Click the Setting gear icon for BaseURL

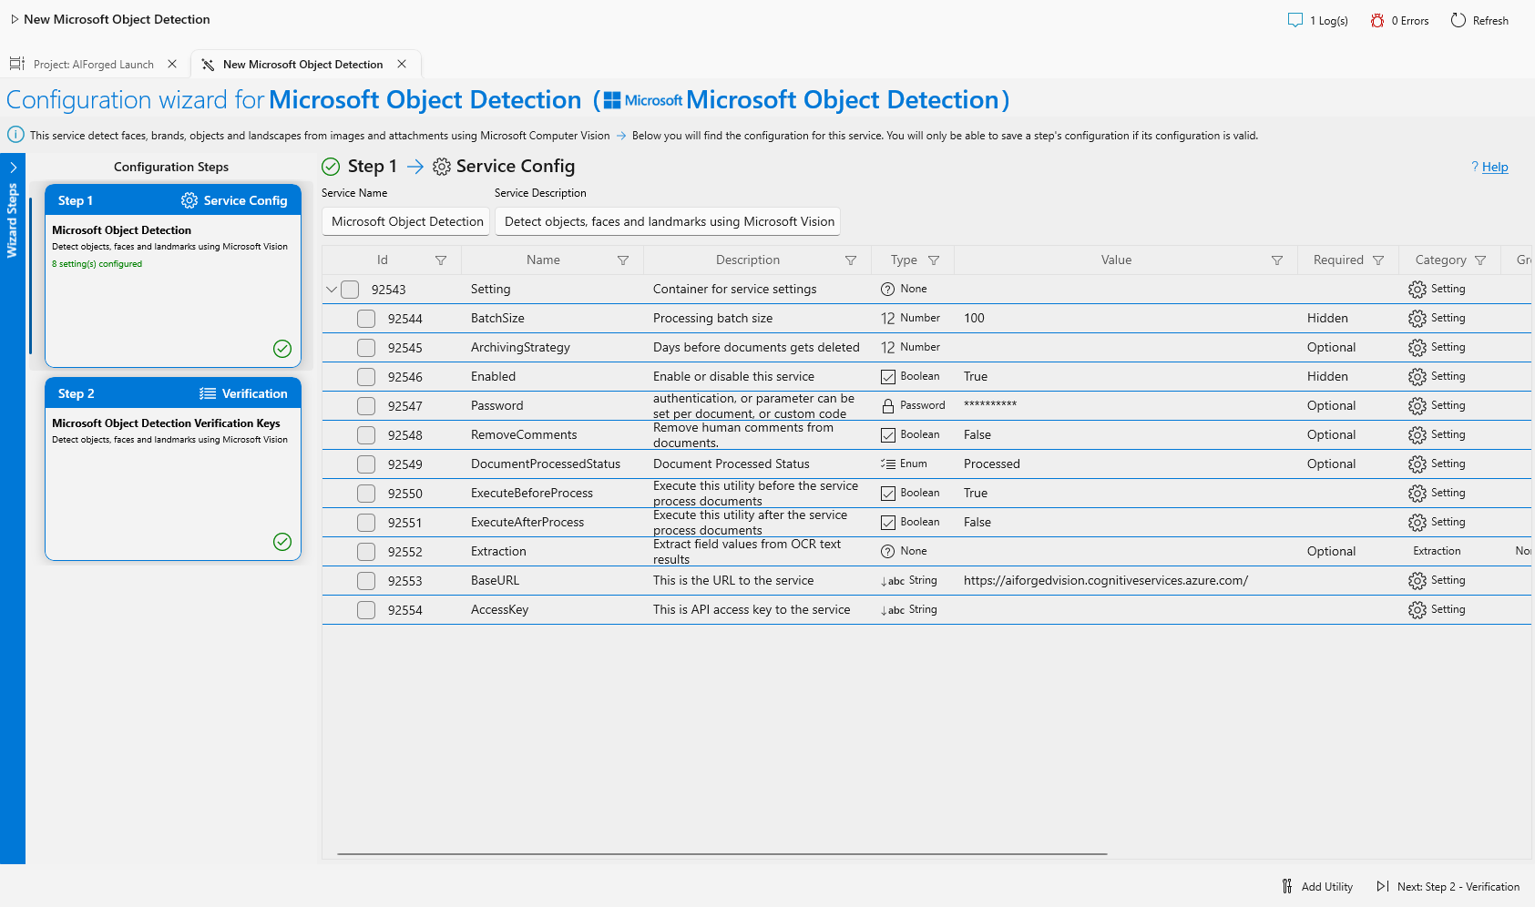tap(1417, 581)
